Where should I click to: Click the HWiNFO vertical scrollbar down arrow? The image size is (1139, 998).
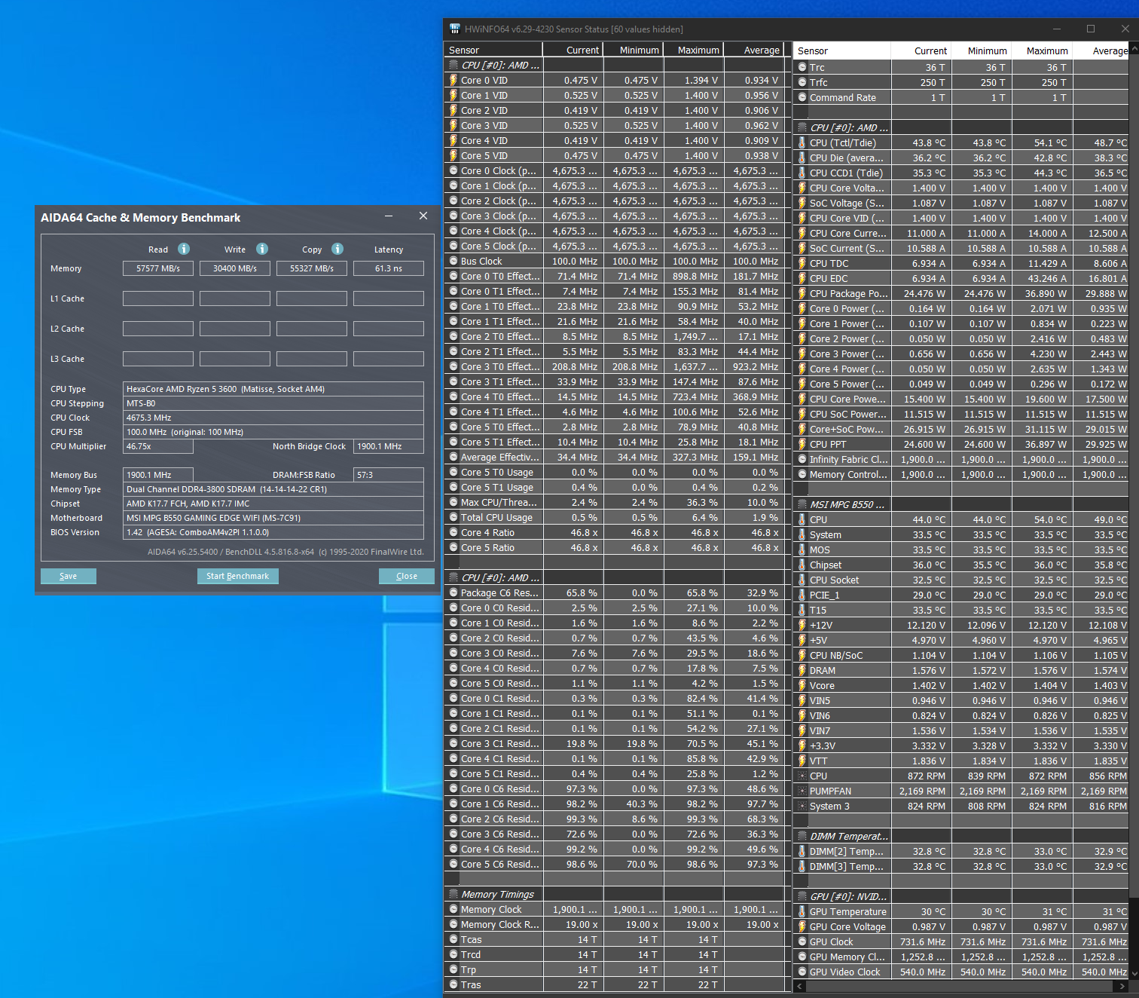coord(1134,972)
